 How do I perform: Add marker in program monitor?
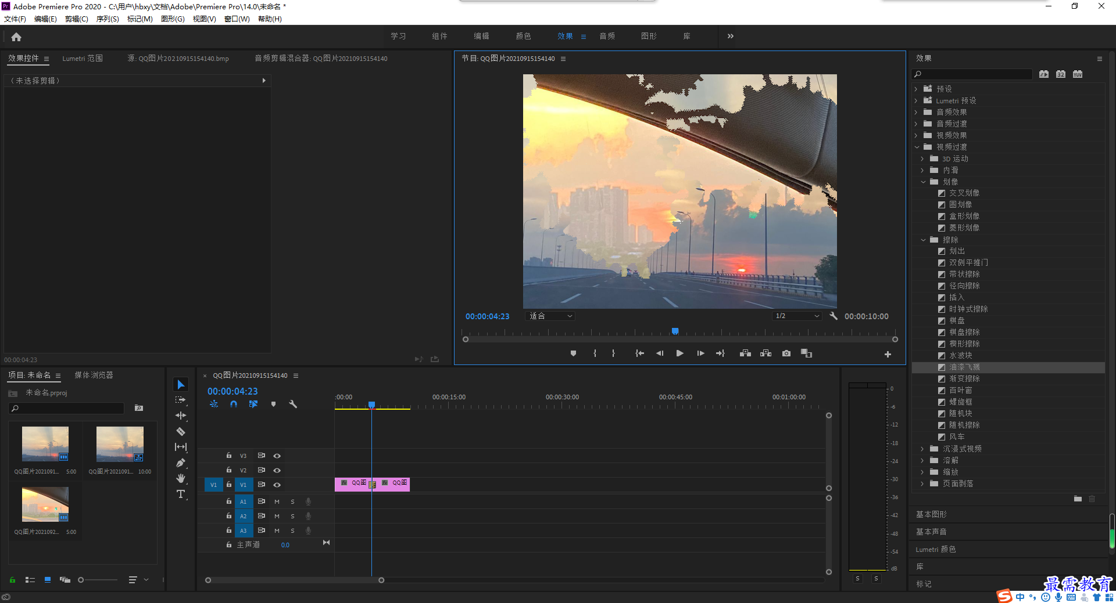tap(573, 353)
